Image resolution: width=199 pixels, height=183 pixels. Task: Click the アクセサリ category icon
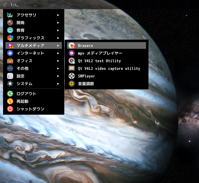10,15
